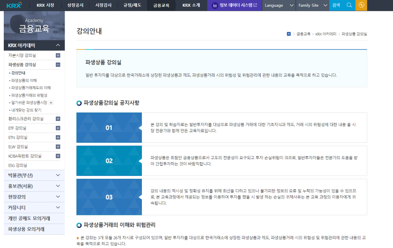Open 파생상품거래제도의 이해 sidebar item

[31, 88]
